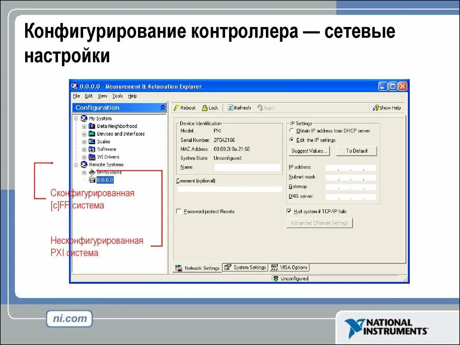This screenshot has width=460, height=345.
Task: Select the Data Neighborhood tree label
Action: (x=117, y=126)
